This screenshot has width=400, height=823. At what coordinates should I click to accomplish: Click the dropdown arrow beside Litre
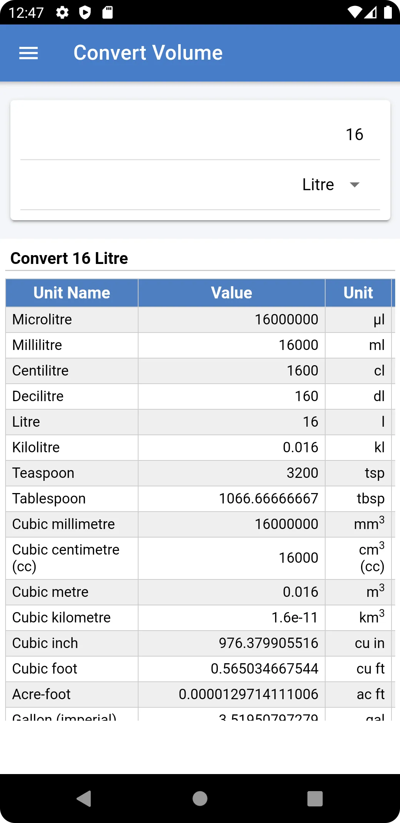(354, 185)
